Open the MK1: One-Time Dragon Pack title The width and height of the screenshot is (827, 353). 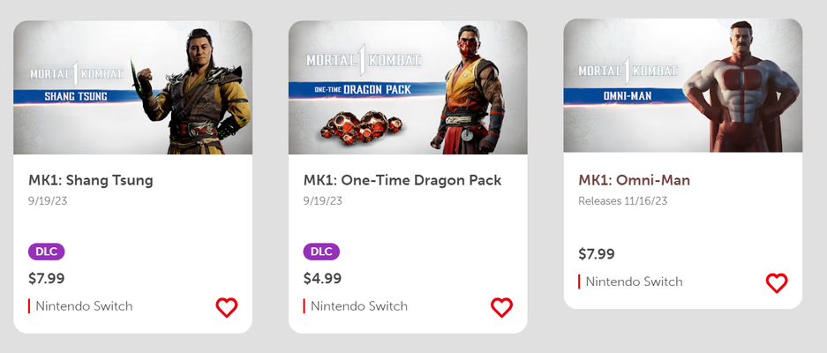click(402, 180)
